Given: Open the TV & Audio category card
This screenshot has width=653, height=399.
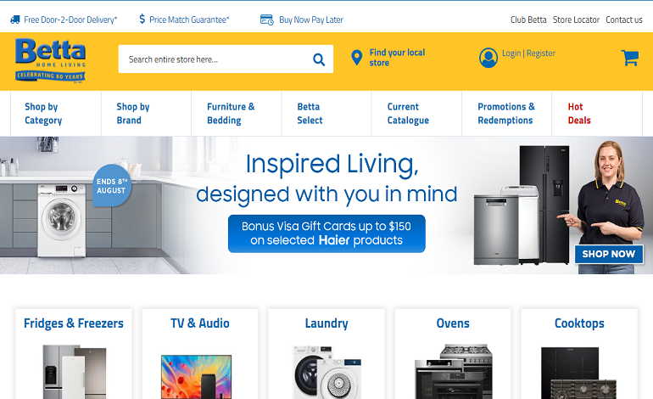Looking at the screenshot, I should 200,353.
